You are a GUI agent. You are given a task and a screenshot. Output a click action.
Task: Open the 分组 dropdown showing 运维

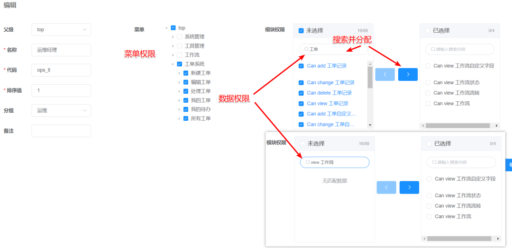click(x=61, y=110)
